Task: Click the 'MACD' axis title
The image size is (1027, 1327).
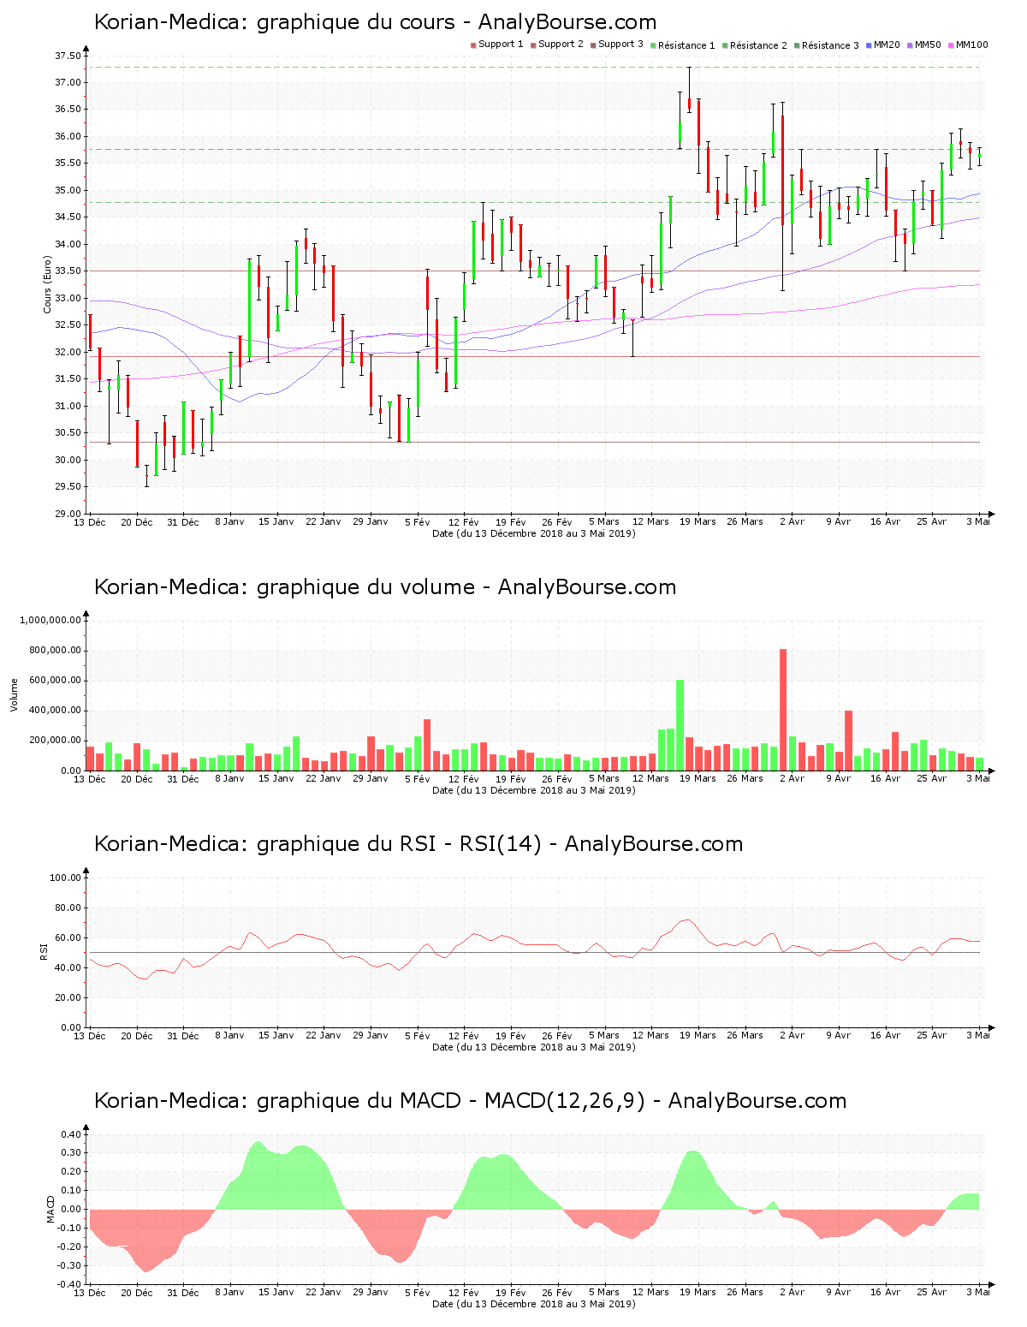Action: pyautogui.click(x=50, y=1209)
